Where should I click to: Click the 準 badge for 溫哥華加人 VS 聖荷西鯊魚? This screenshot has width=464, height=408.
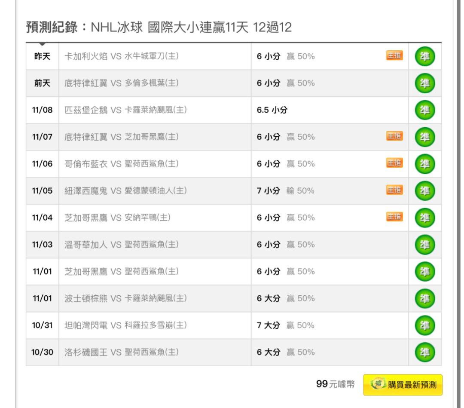point(424,245)
